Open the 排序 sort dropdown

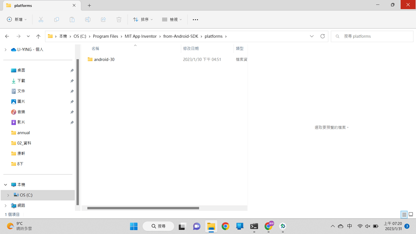143,19
